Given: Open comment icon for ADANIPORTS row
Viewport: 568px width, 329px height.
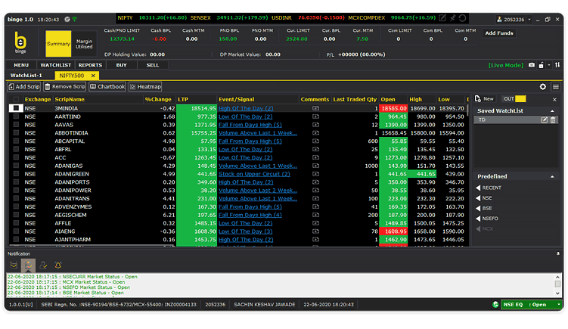Looking at the screenshot, I should point(315,182).
